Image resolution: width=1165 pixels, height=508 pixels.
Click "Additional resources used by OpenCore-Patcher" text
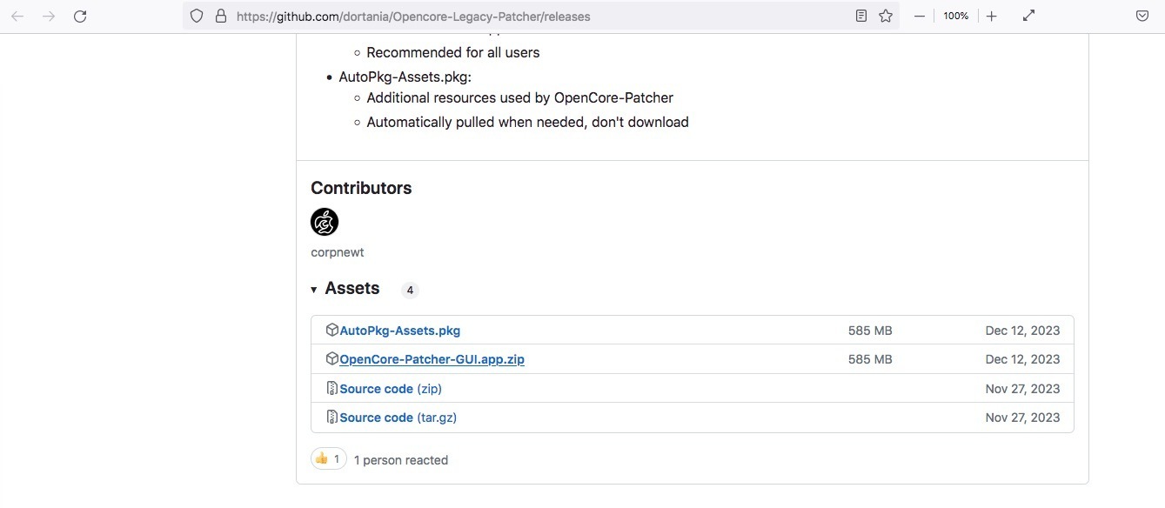(520, 97)
